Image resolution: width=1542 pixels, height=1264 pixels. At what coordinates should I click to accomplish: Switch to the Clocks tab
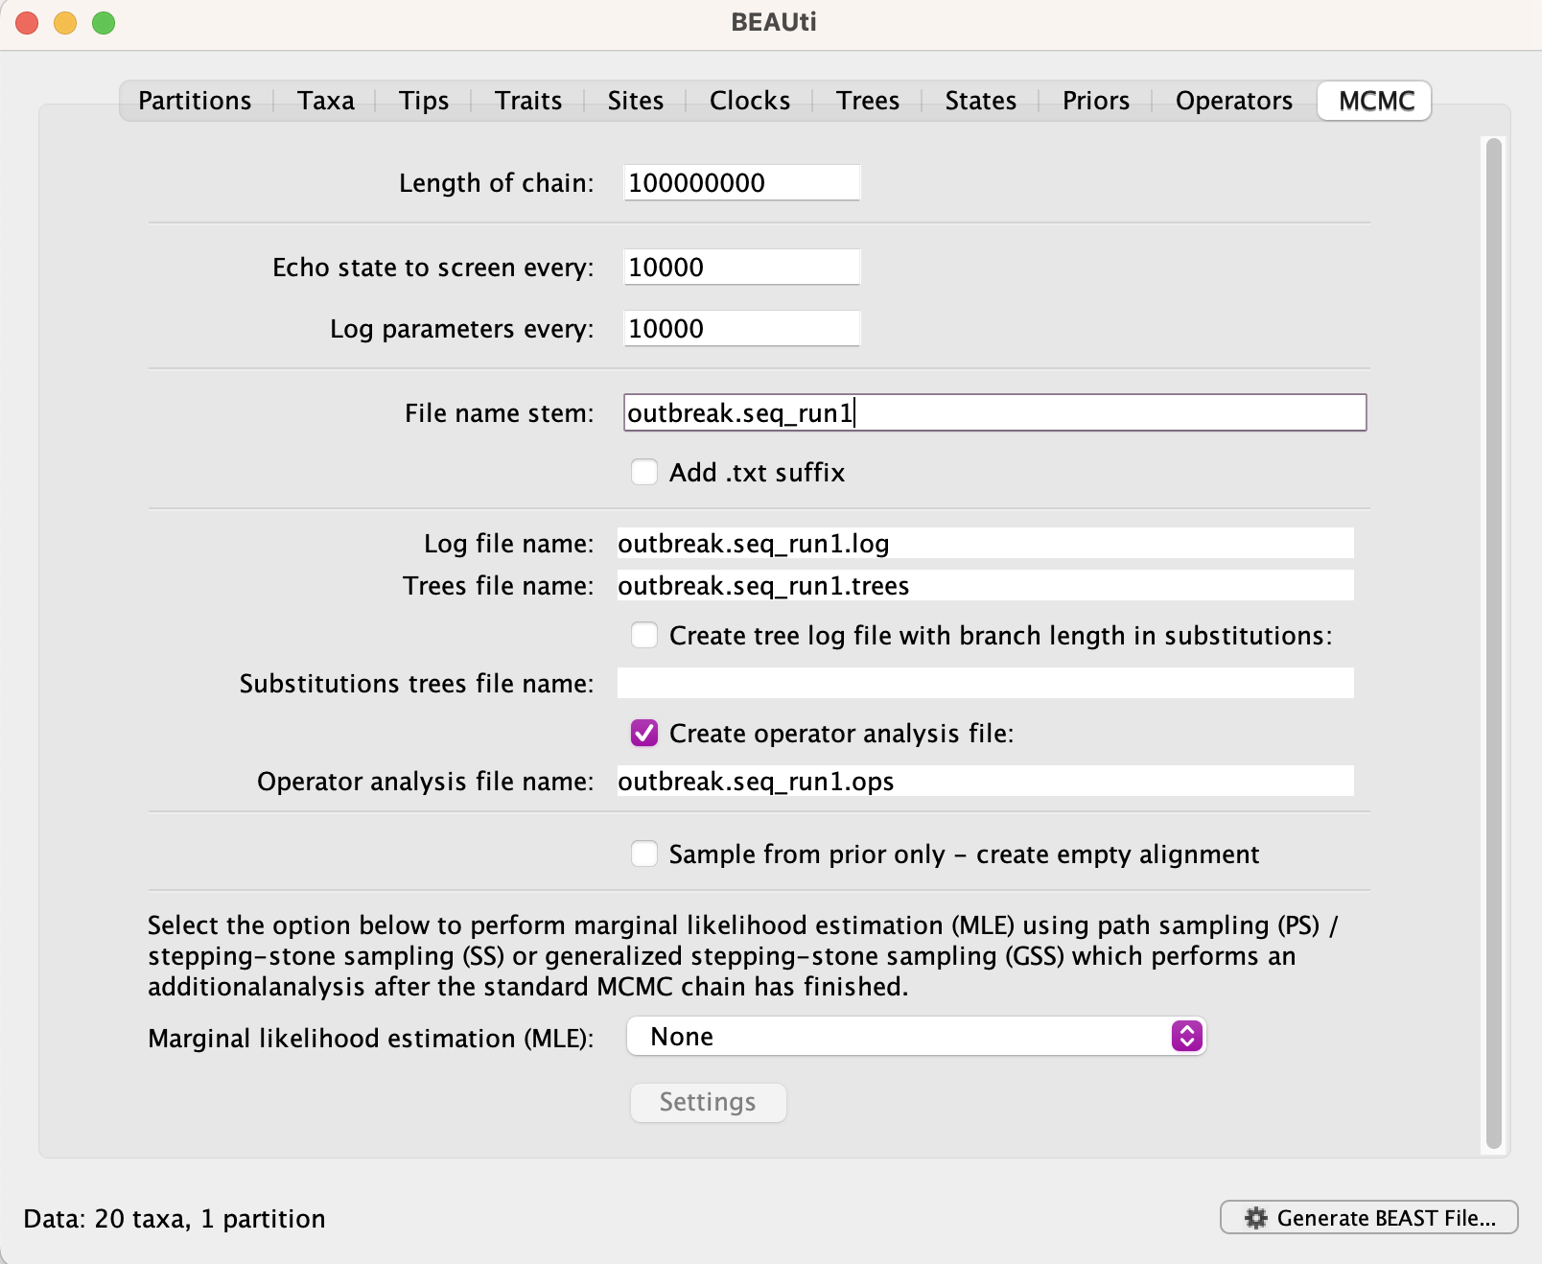tap(750, 101)
